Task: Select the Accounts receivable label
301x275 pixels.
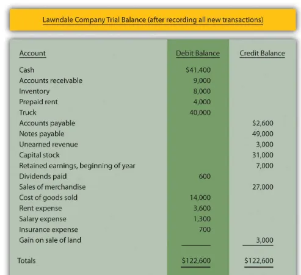Action: [51, 80]
